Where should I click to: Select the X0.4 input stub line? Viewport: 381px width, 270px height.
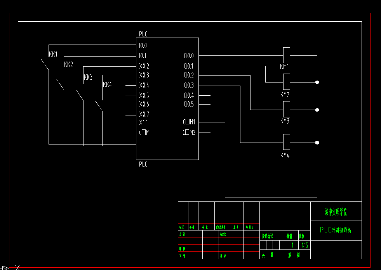pyautogui.click(x=131, y=85)
